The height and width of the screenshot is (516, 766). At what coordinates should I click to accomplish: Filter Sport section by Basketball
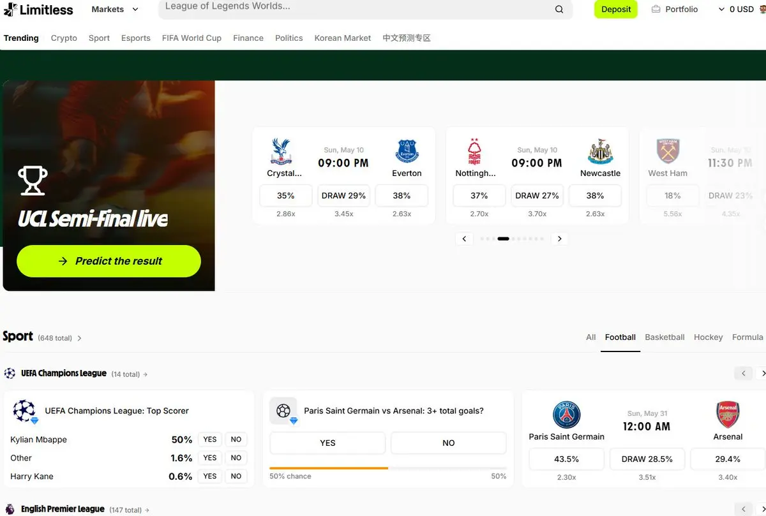(x=665, y=337)
